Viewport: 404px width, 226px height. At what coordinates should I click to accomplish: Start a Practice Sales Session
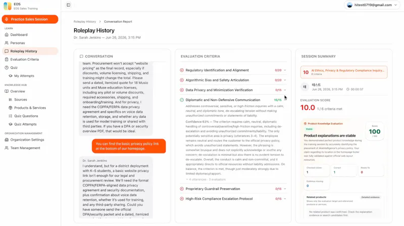(x=30, y=19)
